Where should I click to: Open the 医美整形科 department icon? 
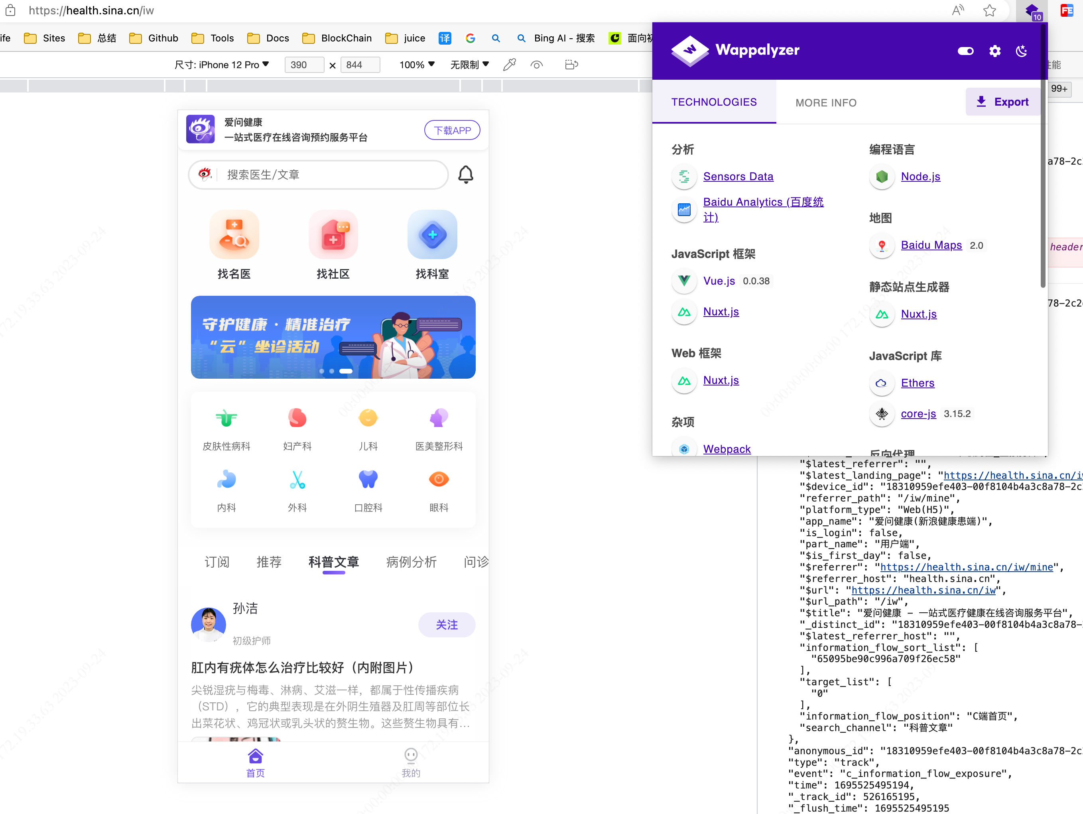click(x=439, y=418)
